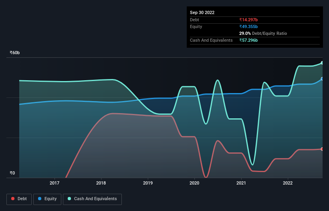Toggle the Equity series legend button
329x211 pixels.
(x=47, y=199)
